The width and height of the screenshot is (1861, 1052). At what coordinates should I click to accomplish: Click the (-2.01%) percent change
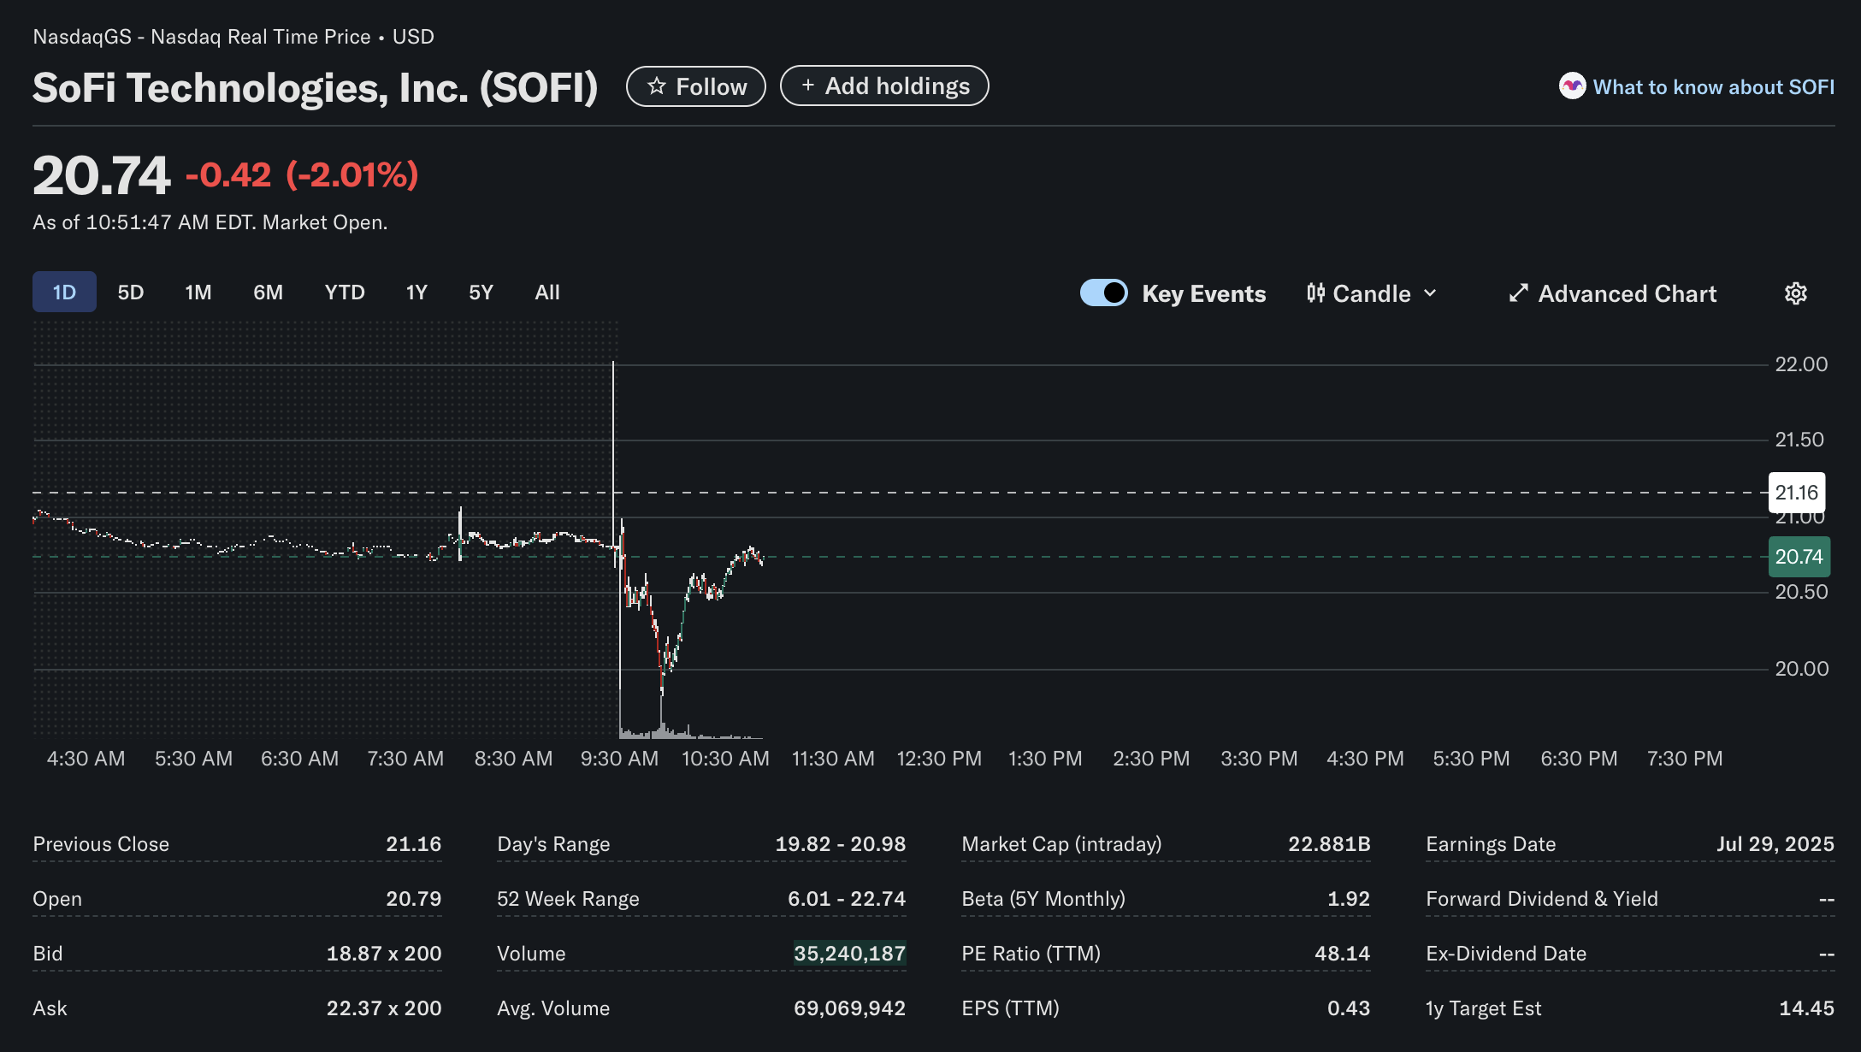click(x=352, y=174)
